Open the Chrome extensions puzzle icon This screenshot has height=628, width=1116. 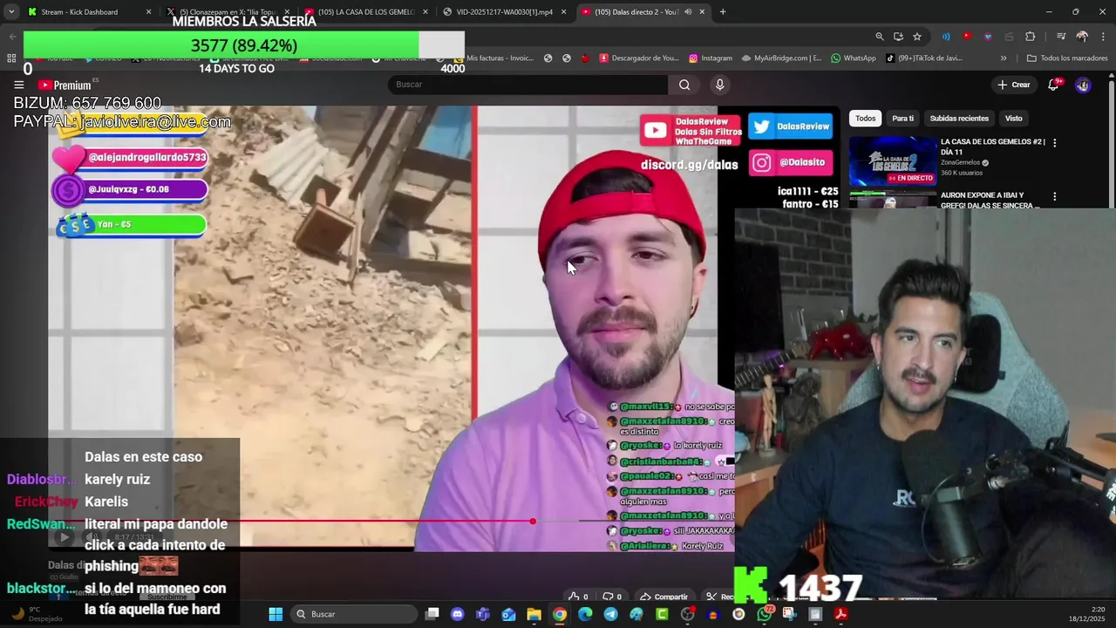tap(1031, 37)
